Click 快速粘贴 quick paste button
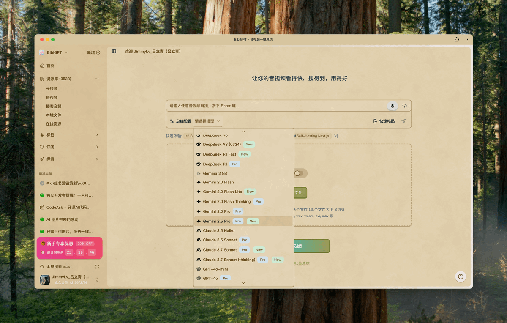507x323 pixels. [384, 121]
